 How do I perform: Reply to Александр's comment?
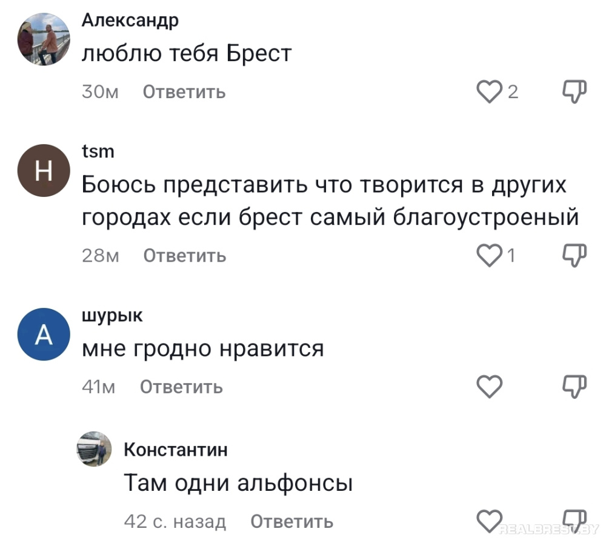tap(184, 92)
